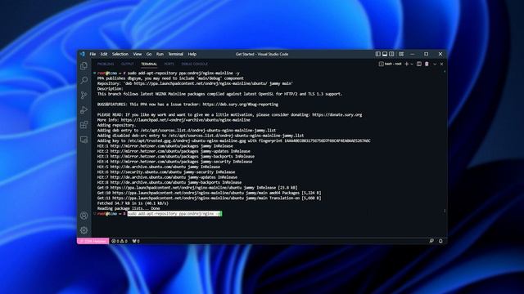Click the 'Description:' output line
This screenshot has height=294, width=524.
(111, 89)
